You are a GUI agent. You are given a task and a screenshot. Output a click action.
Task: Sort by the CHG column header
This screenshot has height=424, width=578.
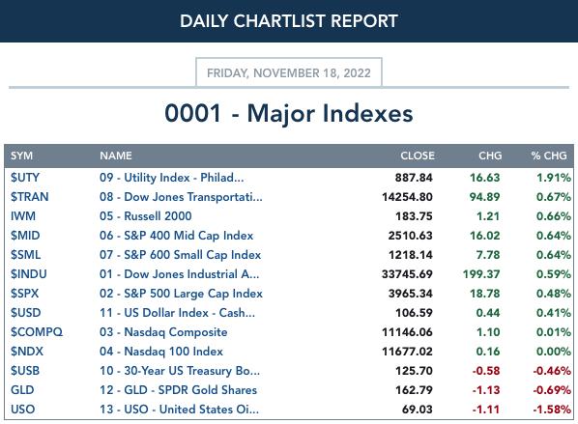(490, 155)
